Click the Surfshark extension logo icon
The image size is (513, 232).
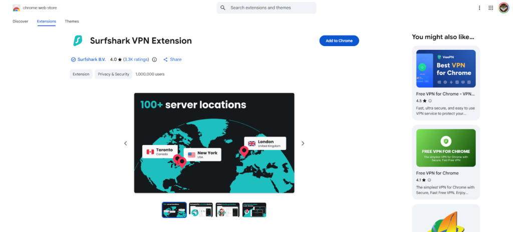click(77, 40)
